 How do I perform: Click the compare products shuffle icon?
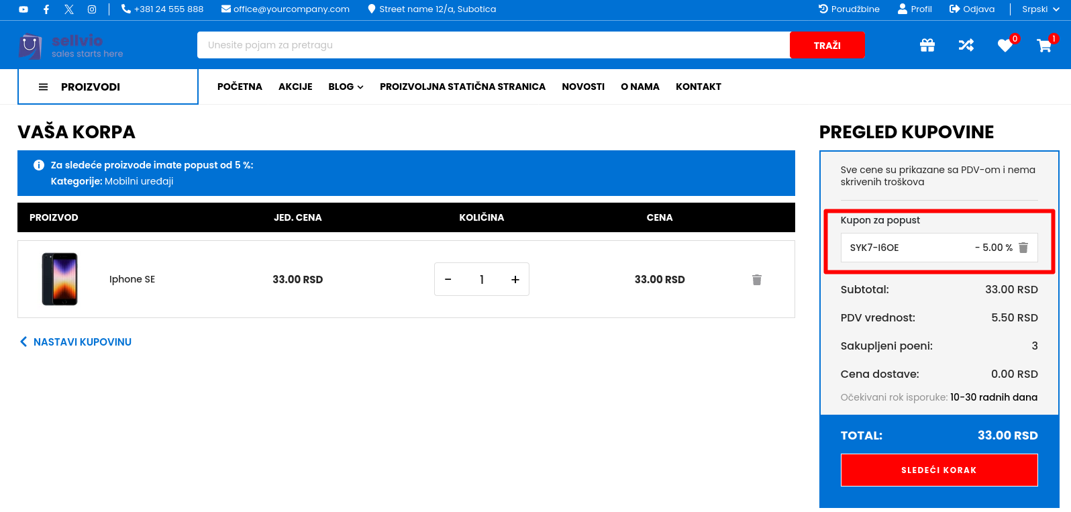point(966,45)
